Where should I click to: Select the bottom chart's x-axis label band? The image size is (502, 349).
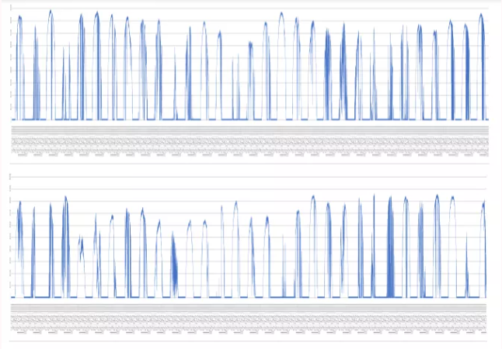[249, 318]
